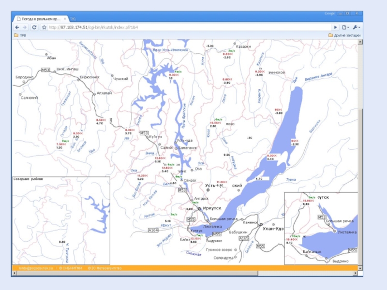The height and width of the screenshot is (290, 387).
Task: Click the 'A165' road marker
Action: (x=244, y=238)
